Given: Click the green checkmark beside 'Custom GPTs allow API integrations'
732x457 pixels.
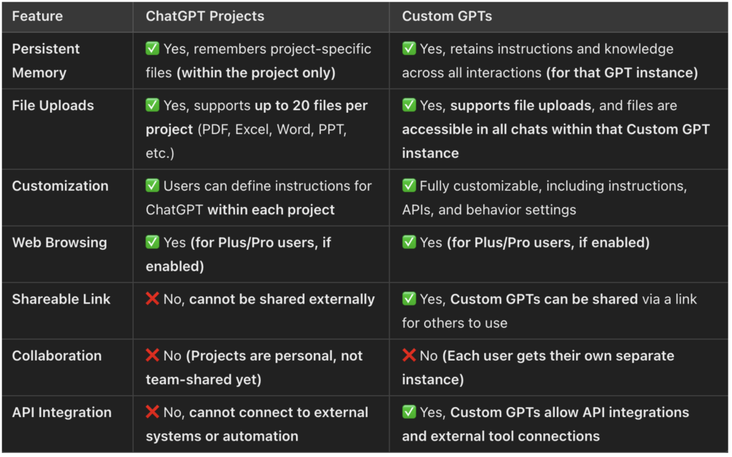Looking at the screenshot, I should click(x=409, y=412).
